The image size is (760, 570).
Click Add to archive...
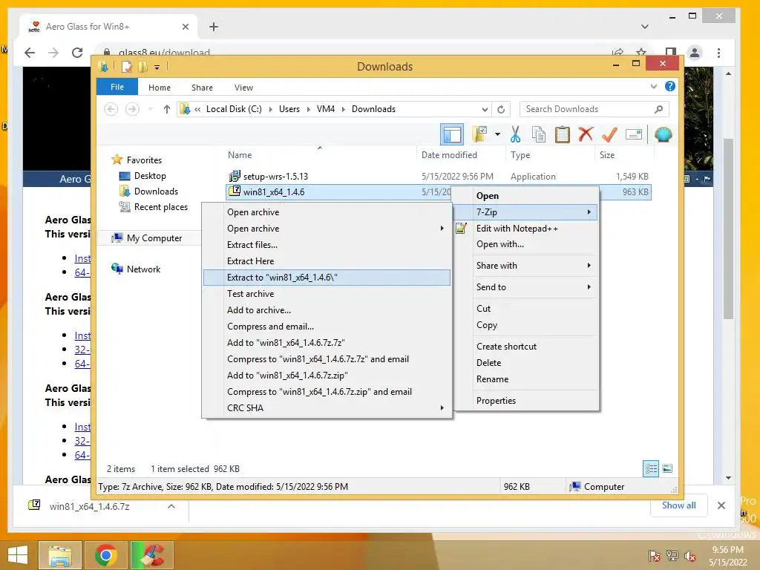[327, 309]
